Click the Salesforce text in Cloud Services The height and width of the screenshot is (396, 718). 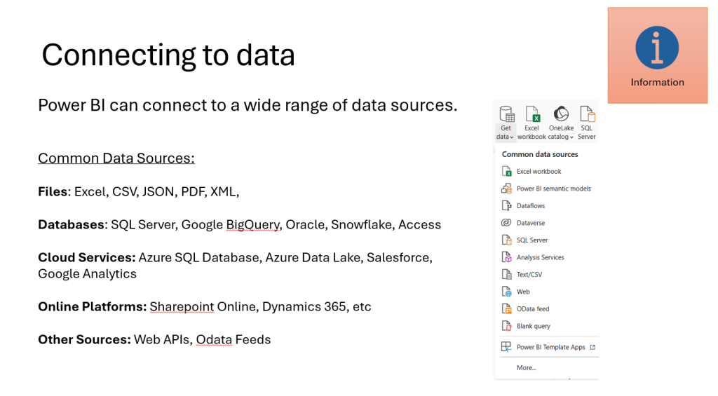pyautogui.click(x=398, y=257)
